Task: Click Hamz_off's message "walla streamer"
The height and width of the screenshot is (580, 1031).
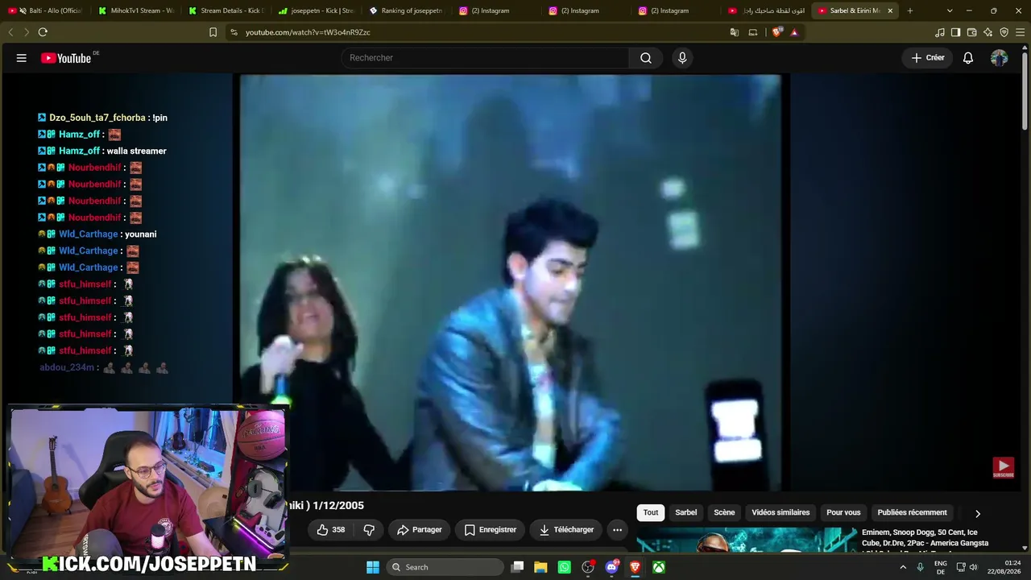Action: [137, 151]
